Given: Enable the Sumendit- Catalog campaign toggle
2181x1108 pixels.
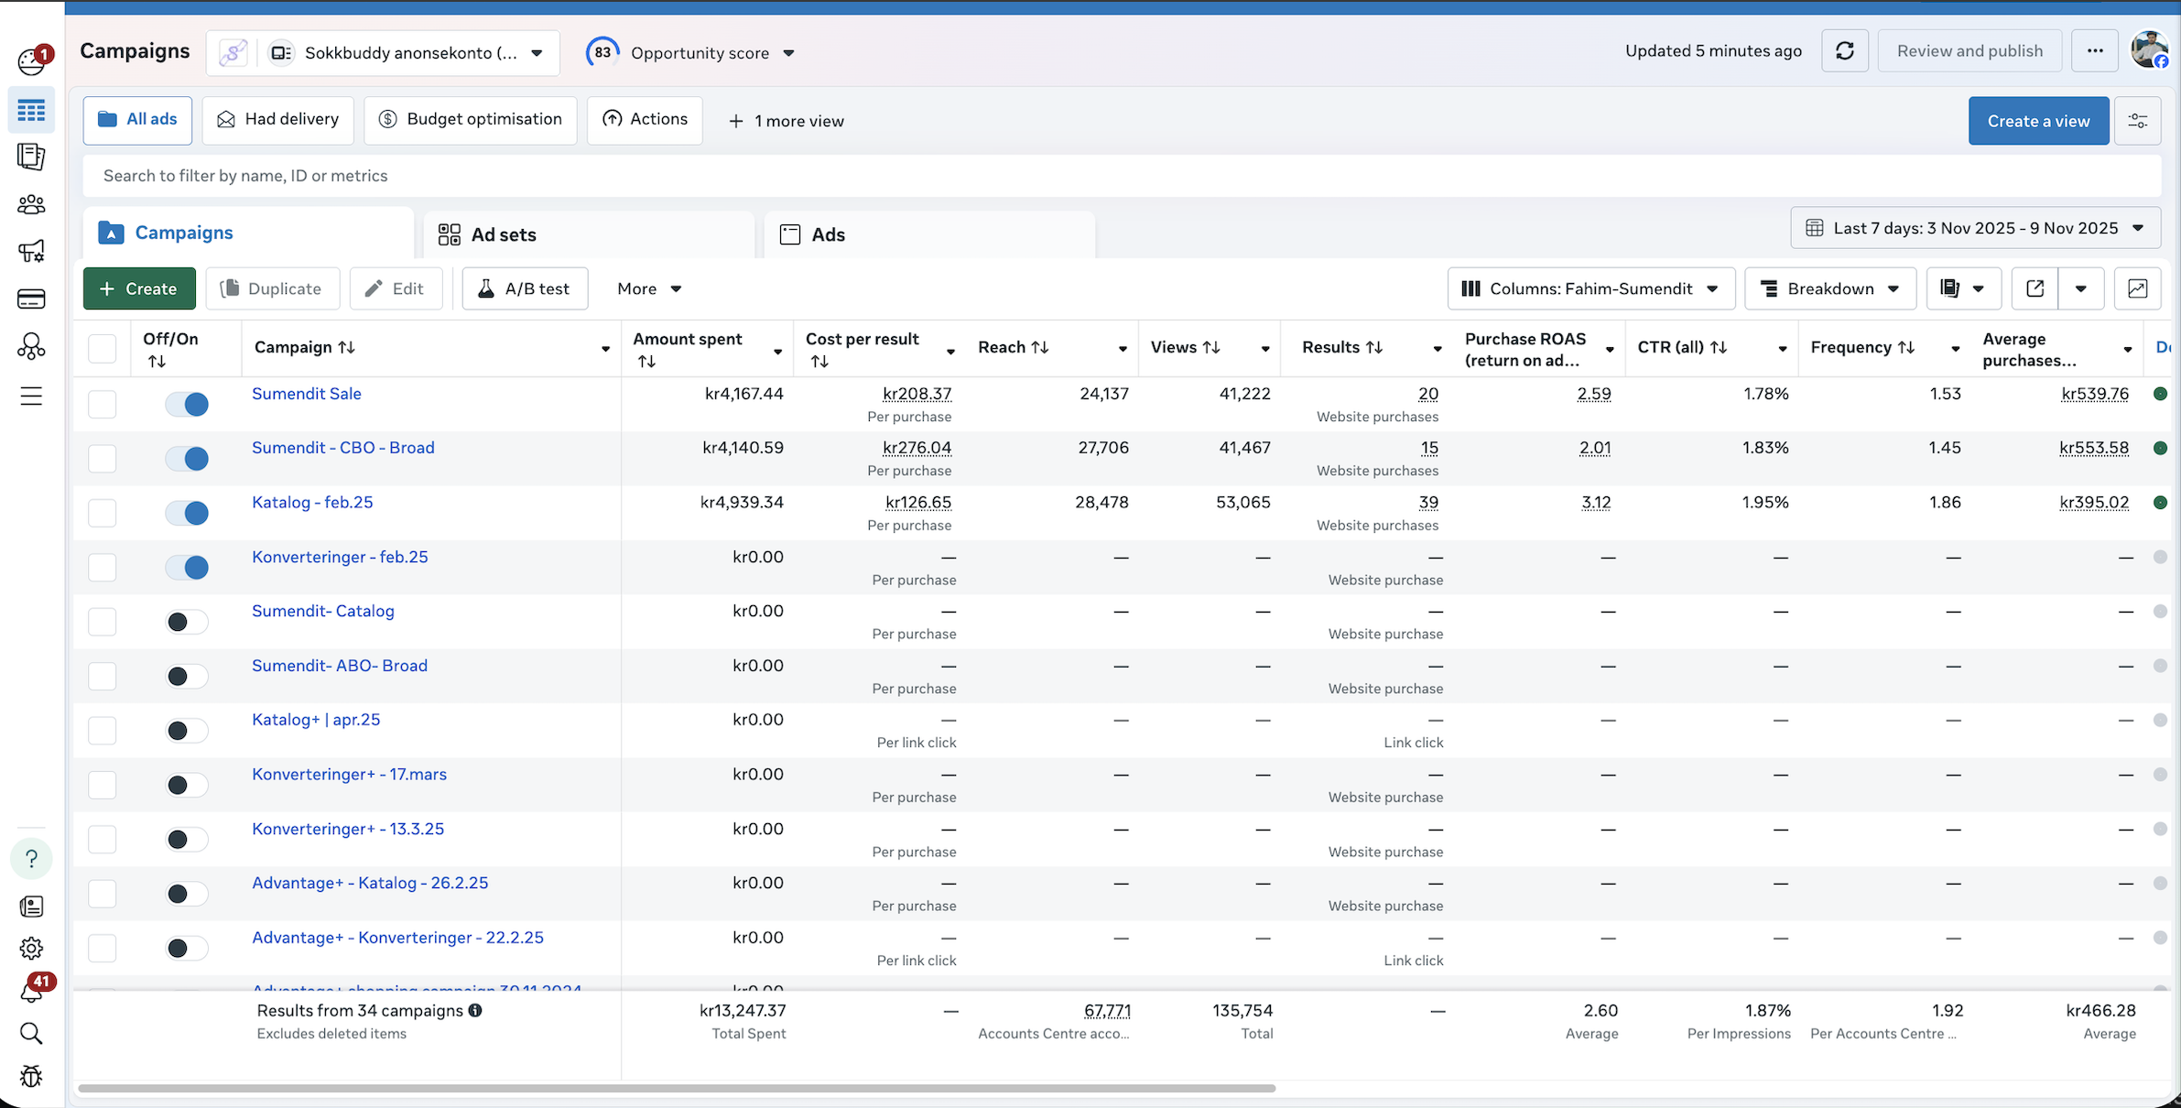Looking at the screenshot, I should point(187,621).
